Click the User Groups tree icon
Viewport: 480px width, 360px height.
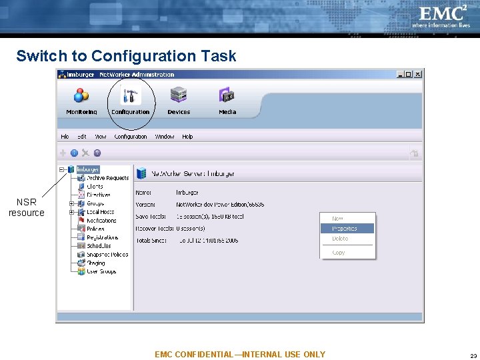click(81, 271)
